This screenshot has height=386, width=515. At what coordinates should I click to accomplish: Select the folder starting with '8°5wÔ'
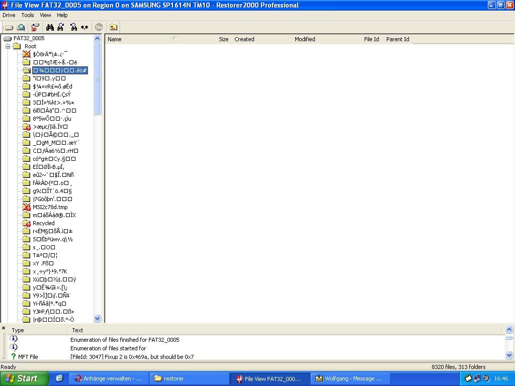[52, 119]
